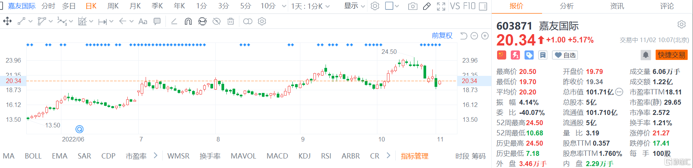
Task: Show more sub-indicators after CR
Action: pos(388,155)
